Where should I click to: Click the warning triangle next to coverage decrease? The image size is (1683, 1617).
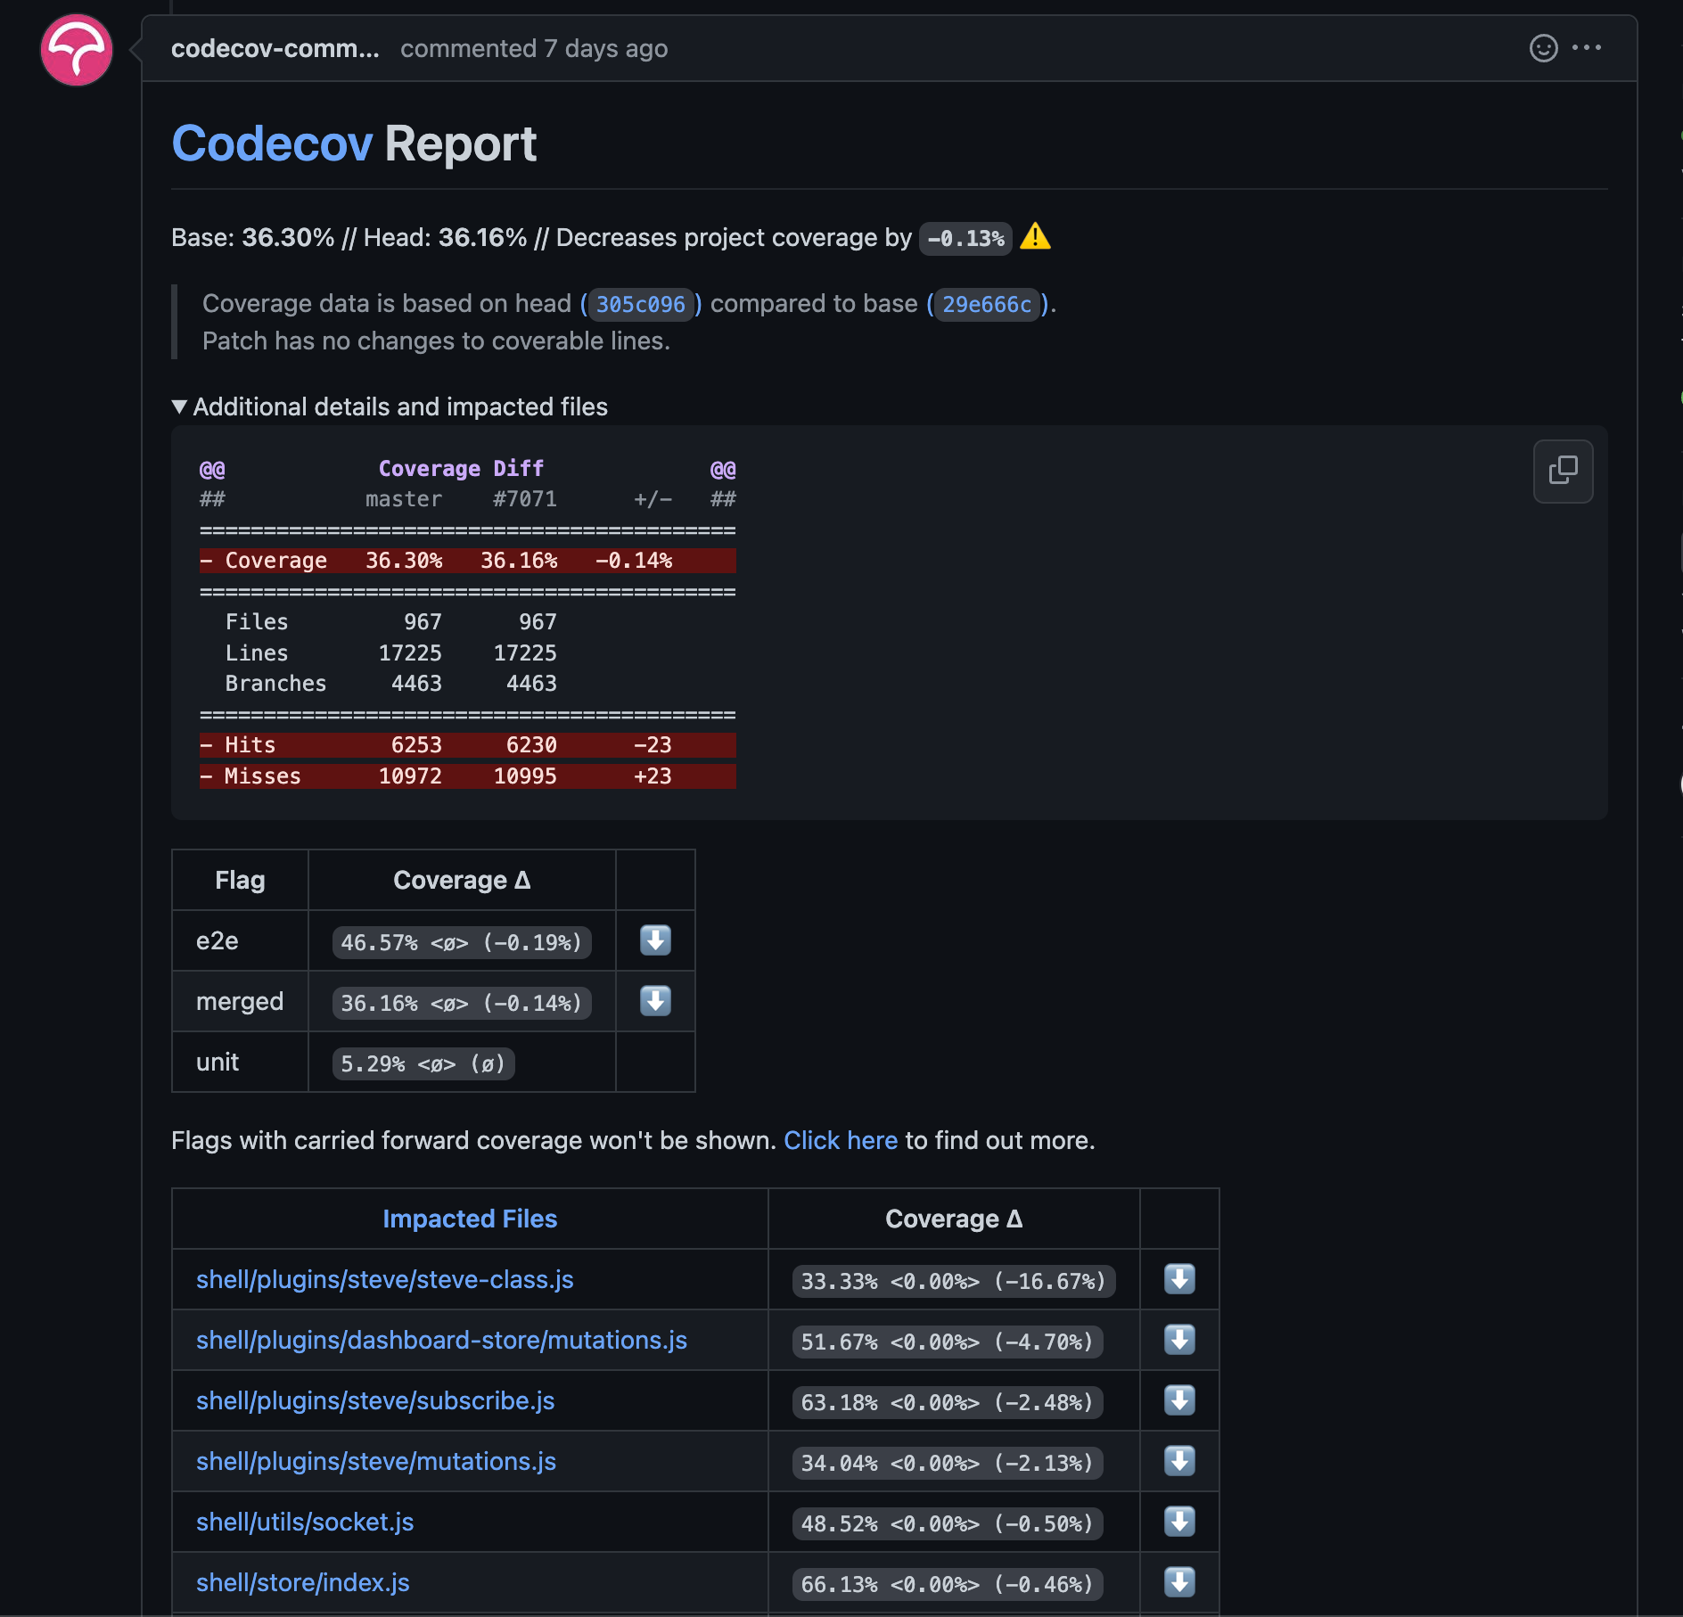point(1036,237)
